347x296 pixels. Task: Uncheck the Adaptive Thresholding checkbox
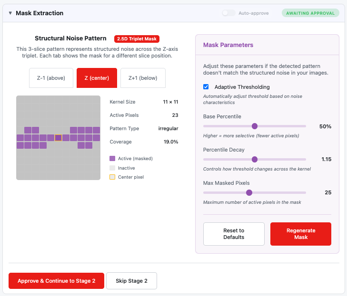pos(206,86)
